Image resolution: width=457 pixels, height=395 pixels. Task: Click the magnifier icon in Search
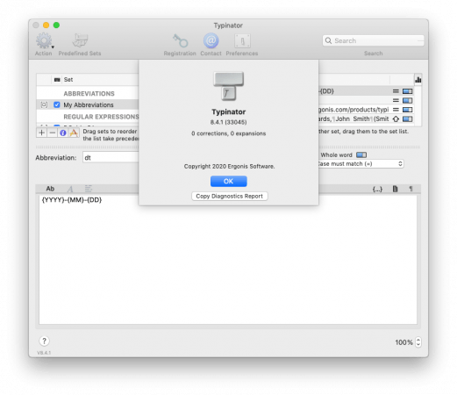pos(328,40)
